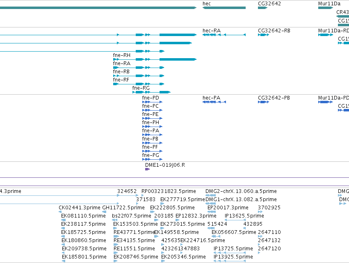Select the CG32642-RB transcript label
The width and height of the screenshot is (349, 263).
274,31
